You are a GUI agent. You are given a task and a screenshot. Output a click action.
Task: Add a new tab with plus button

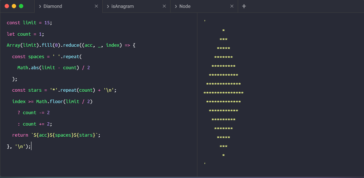tap(244, 6)
